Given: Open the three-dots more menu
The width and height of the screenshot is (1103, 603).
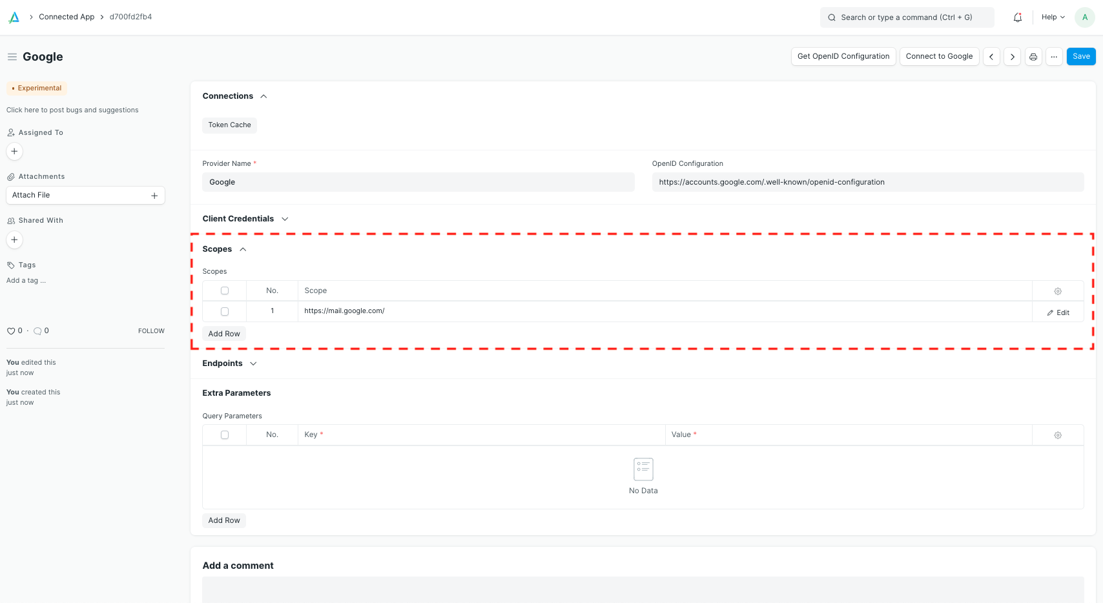Looking at the screenshot, I should coord(1054,57).
